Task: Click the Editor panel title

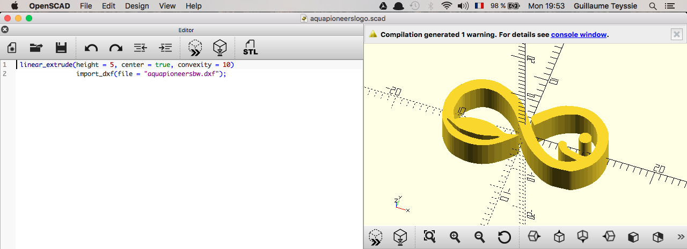Action: 186,30
